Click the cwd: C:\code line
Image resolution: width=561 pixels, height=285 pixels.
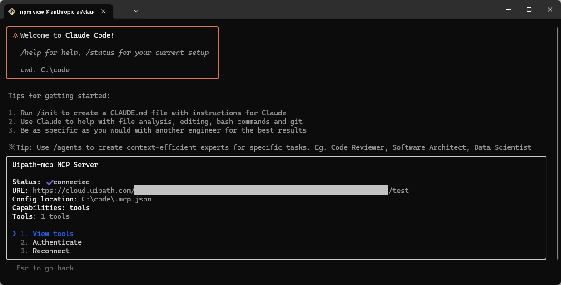click(45, 70)
